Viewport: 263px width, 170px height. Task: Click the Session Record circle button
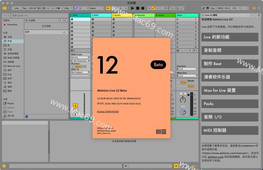[x=166, y=8]
